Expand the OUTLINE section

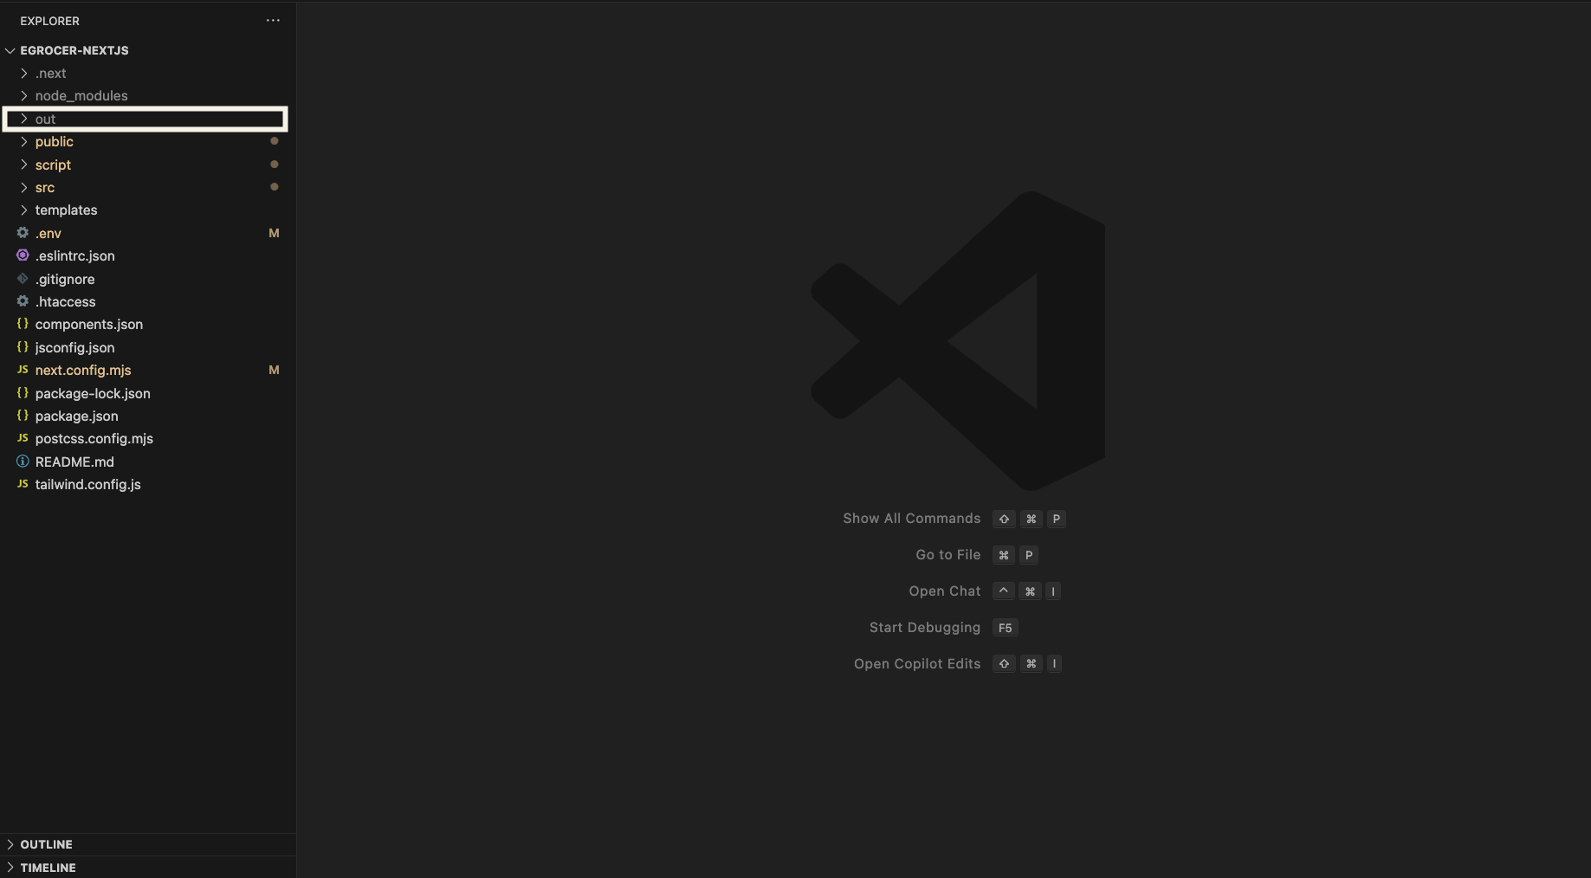[10, 844]
